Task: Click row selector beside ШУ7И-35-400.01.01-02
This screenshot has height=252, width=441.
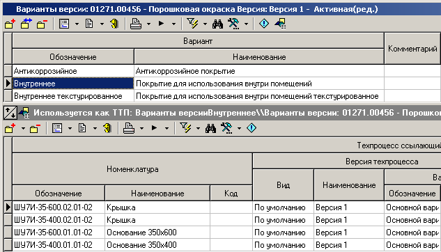Action: pos(8,245)
